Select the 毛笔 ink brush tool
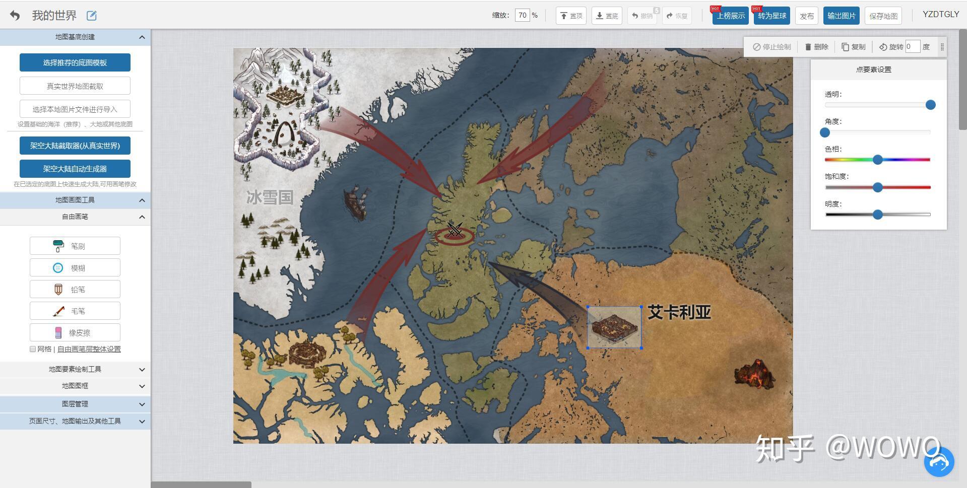967x488 pixels. click(x=75, y=311)
